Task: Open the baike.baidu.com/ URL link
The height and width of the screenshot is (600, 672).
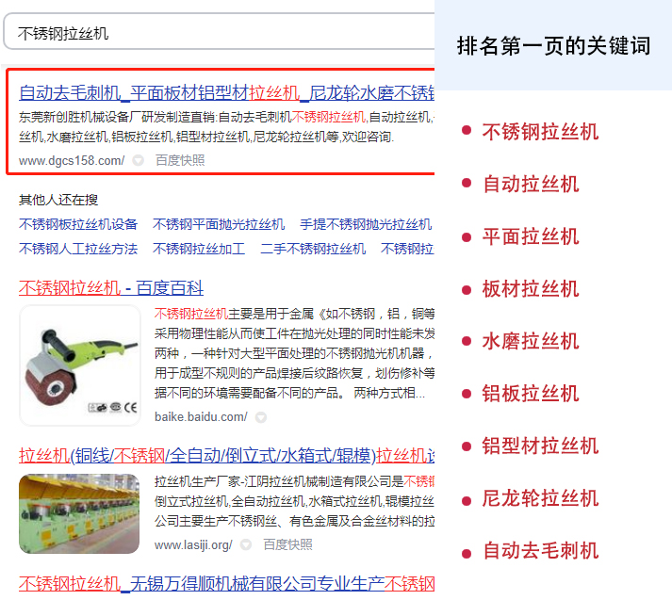Action: 201,416
